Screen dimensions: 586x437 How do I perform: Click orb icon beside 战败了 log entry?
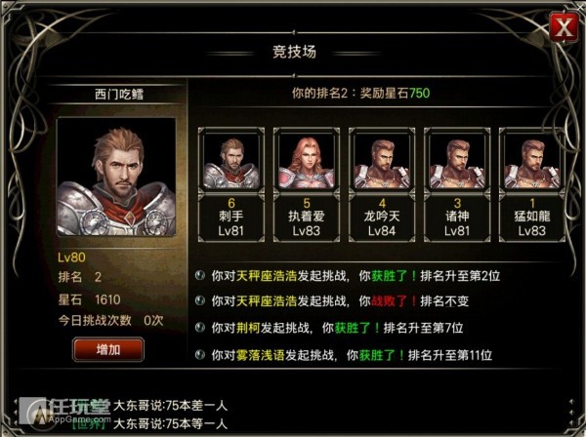[200, 300]
